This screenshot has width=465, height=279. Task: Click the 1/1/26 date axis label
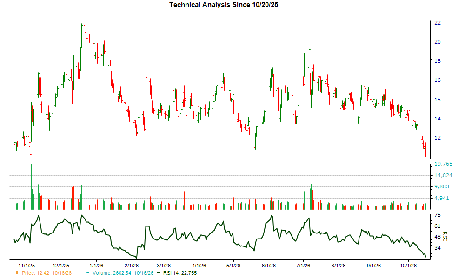[96, 266]
